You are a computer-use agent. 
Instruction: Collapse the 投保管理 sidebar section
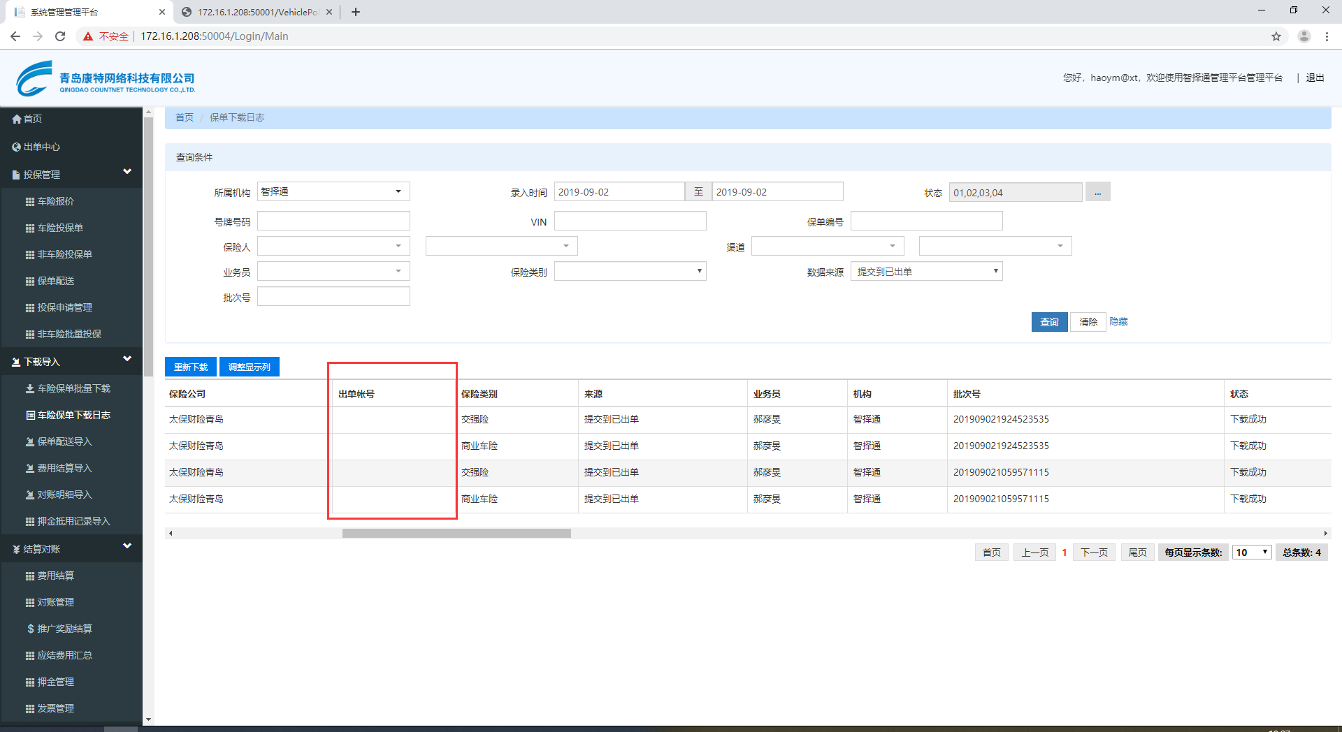click(127, 172)
